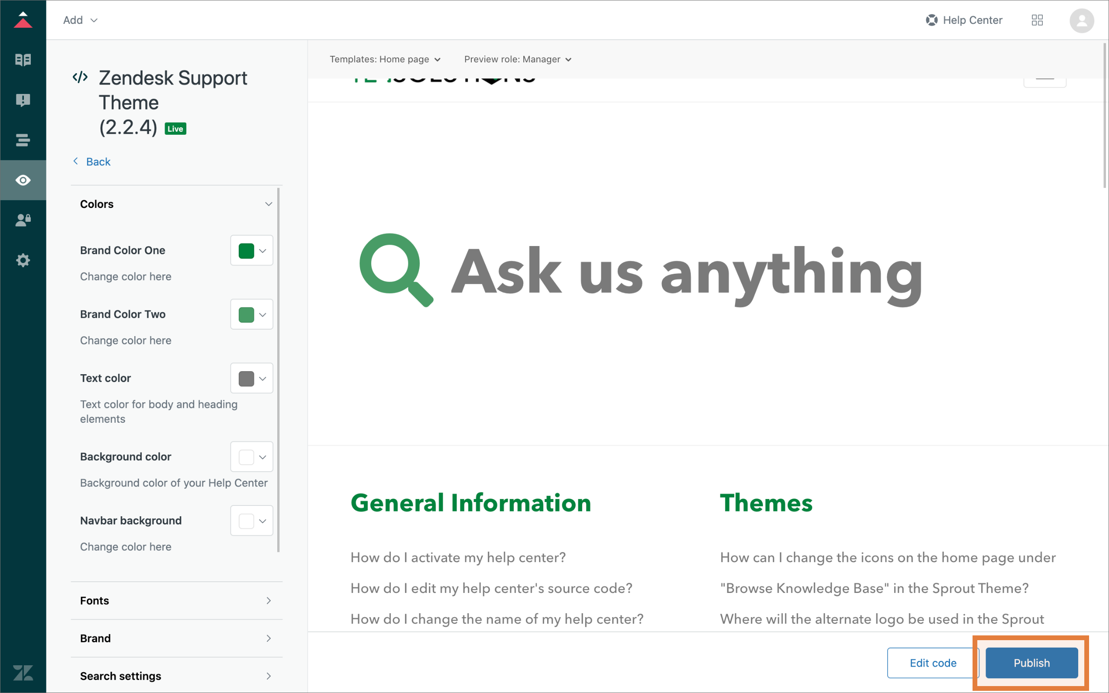Open the products grid icon in top bar
This screenshot has height=693, width=1109.
click(x=1037, y=20)
